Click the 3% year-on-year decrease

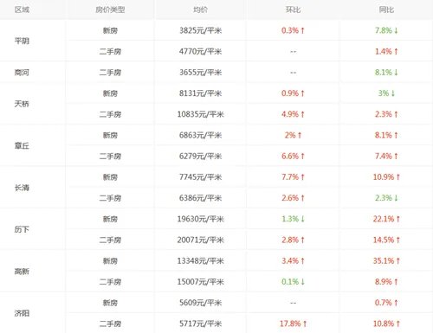pos(386,93)
